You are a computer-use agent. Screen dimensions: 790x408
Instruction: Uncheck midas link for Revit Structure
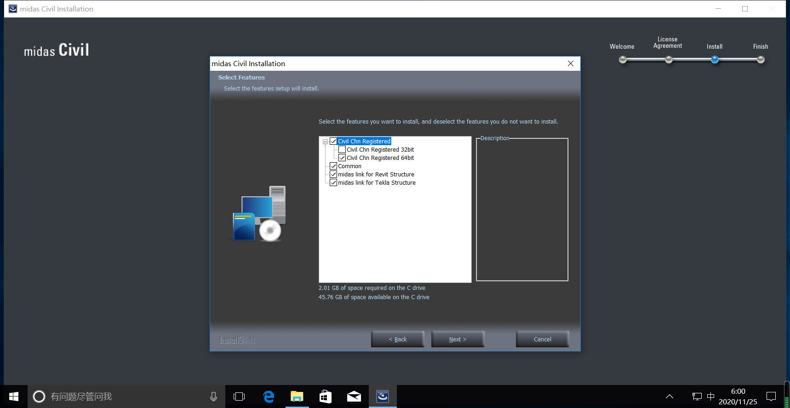coord(333,174)
